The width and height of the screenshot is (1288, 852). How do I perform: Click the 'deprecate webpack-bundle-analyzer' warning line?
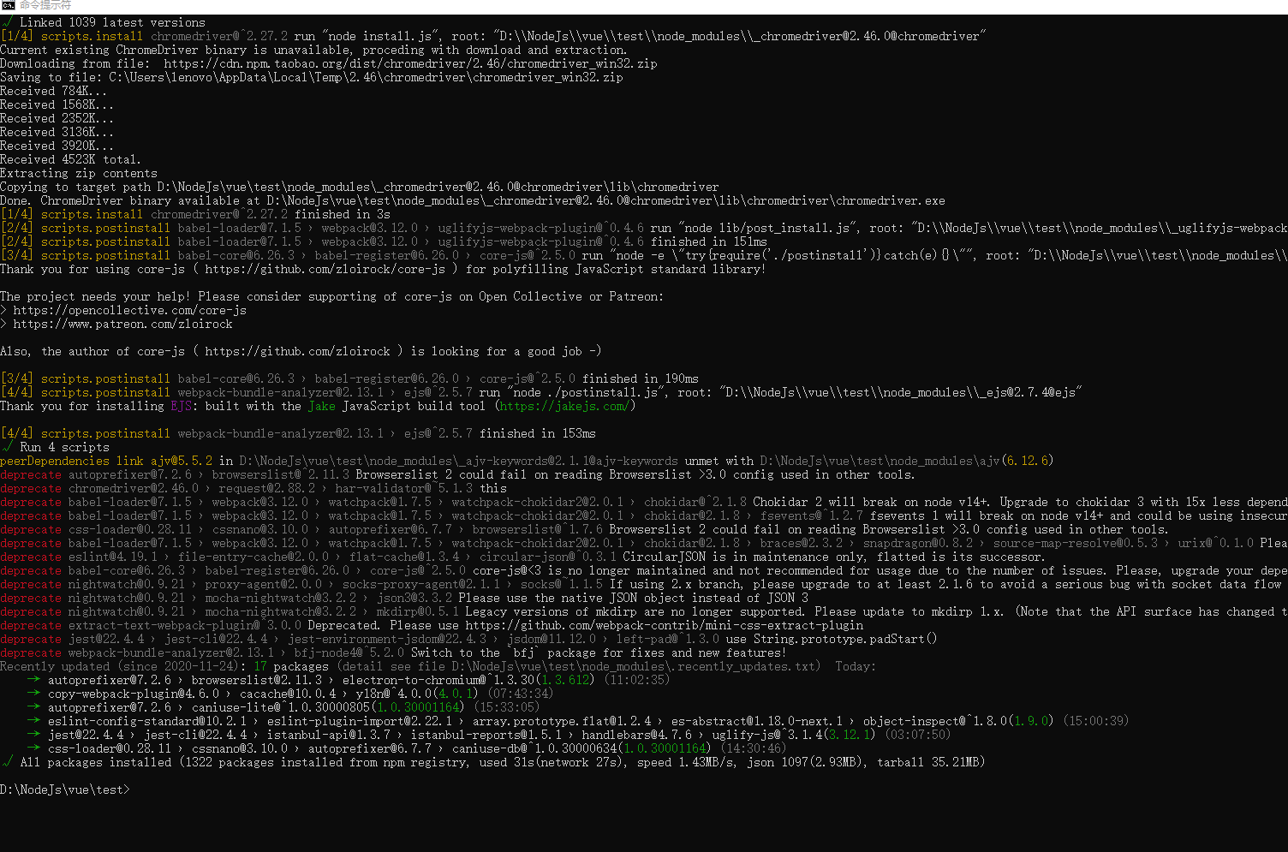pos(393,652)
